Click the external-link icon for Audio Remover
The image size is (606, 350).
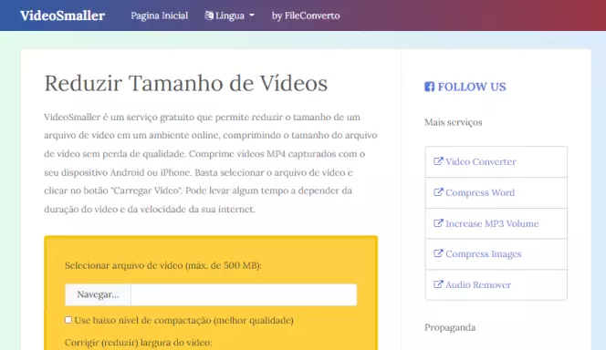click(438, 284)
